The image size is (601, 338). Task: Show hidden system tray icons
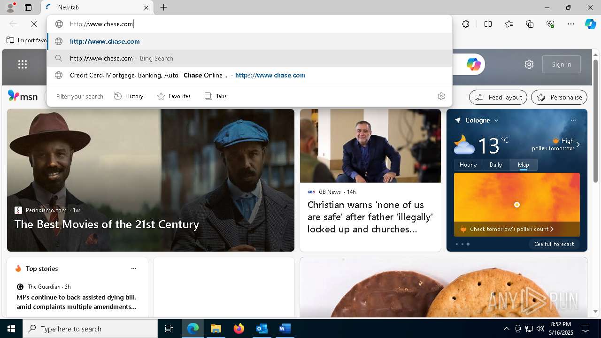coord(506,329)
